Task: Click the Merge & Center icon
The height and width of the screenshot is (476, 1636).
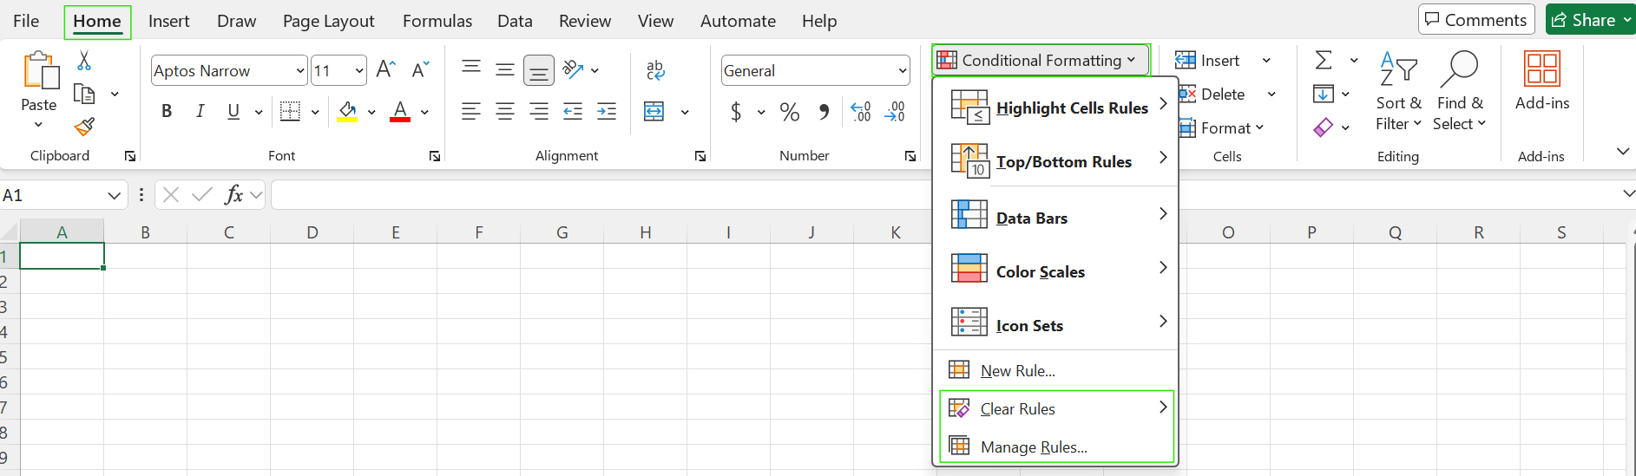Action: tap(654, 111)
